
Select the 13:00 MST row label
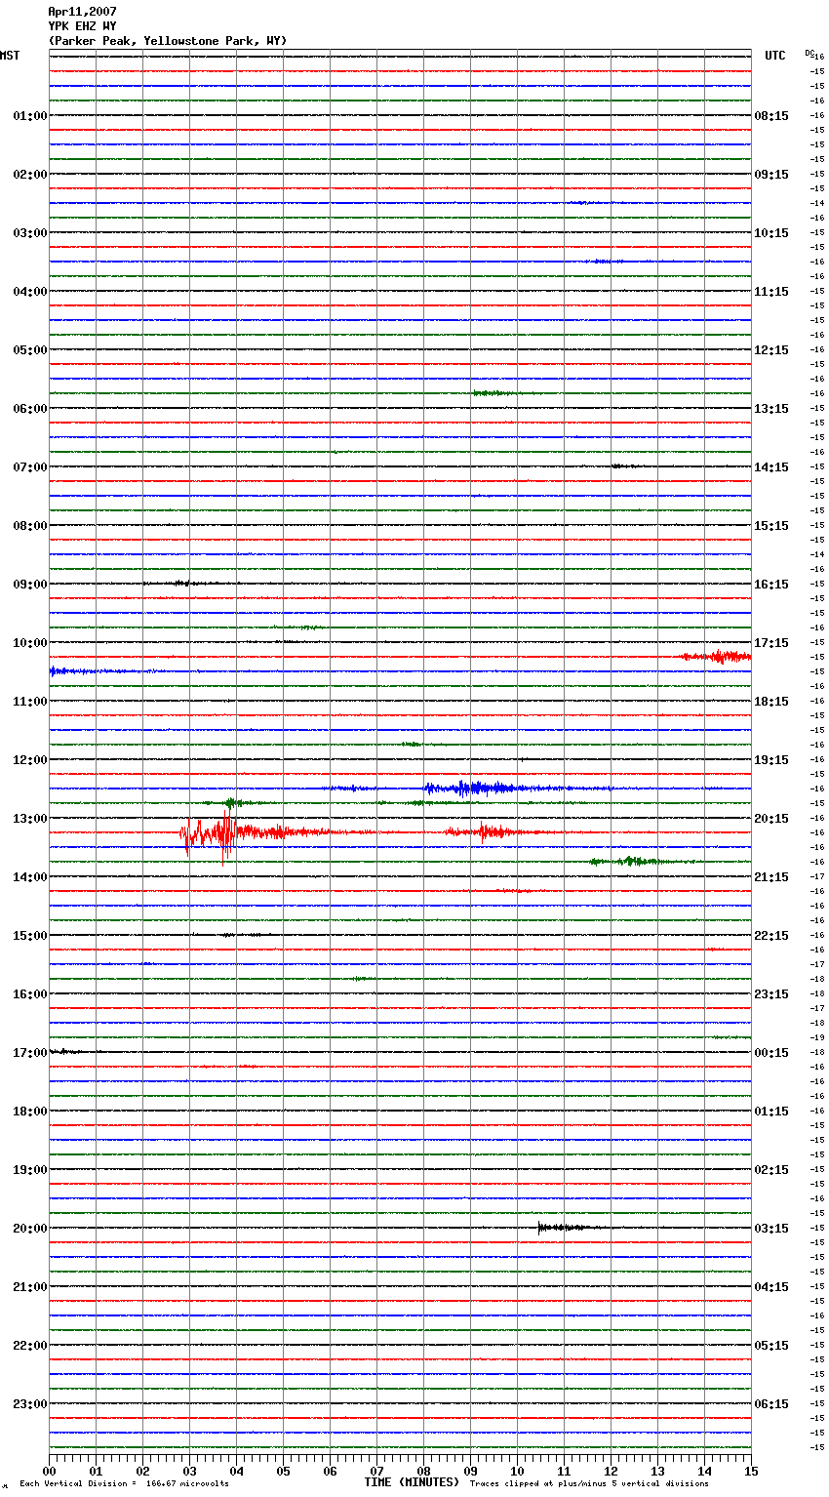pos(30,819)
